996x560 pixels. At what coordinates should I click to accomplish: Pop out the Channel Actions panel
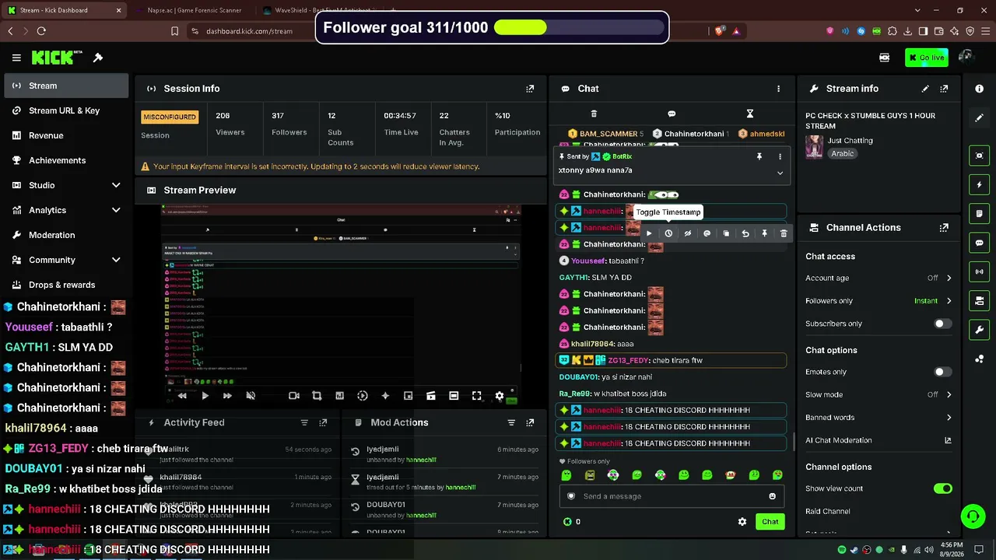(x=944, y=228)
